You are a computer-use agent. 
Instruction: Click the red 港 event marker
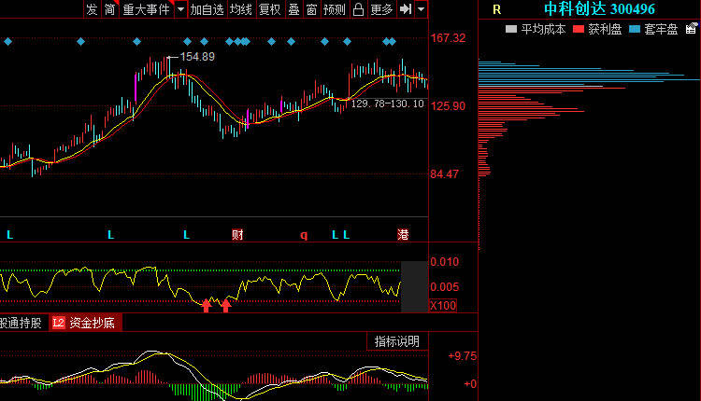point(403,235)
